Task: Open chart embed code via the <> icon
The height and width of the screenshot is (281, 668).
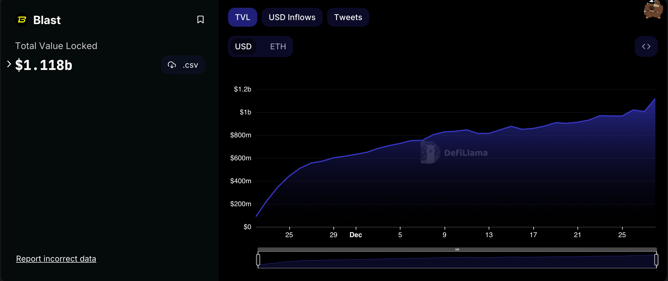Action: (647, 46)
